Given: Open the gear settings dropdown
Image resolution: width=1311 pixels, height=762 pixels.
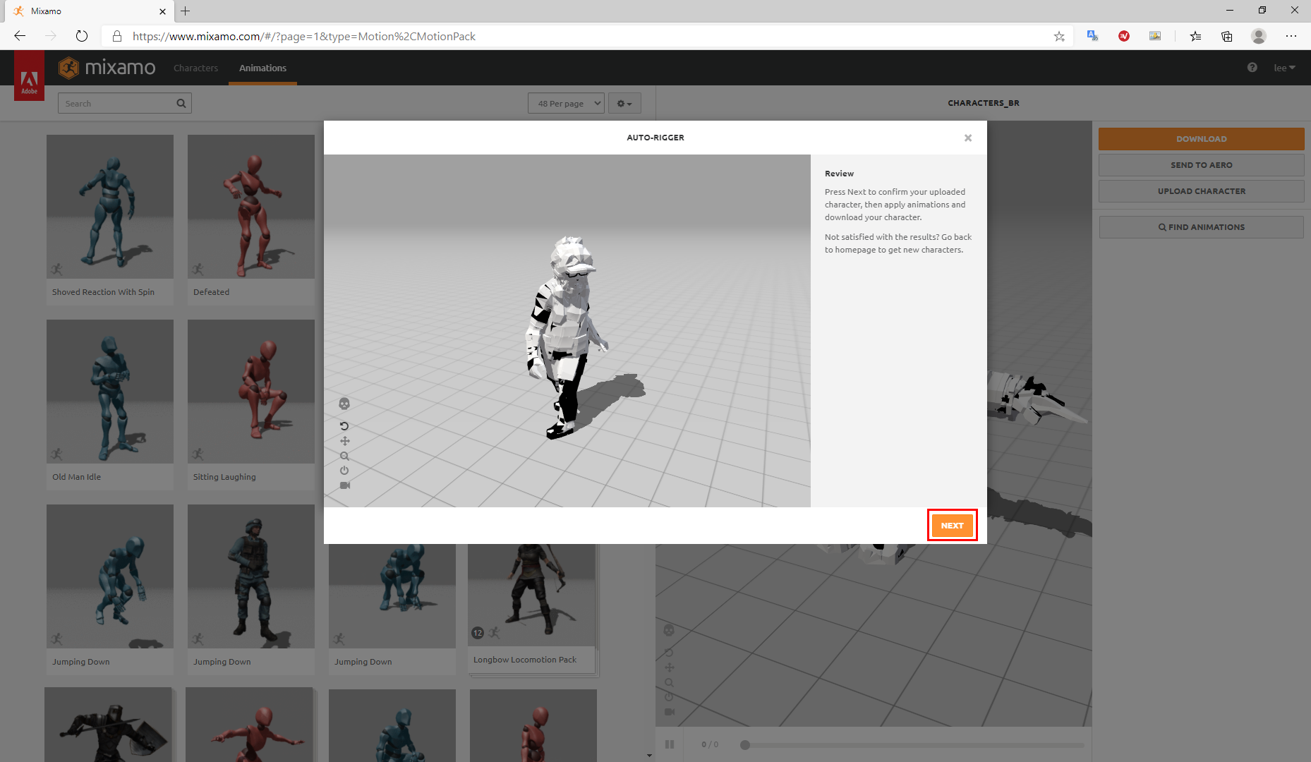Looking at the screenshot, I should 624,103.
